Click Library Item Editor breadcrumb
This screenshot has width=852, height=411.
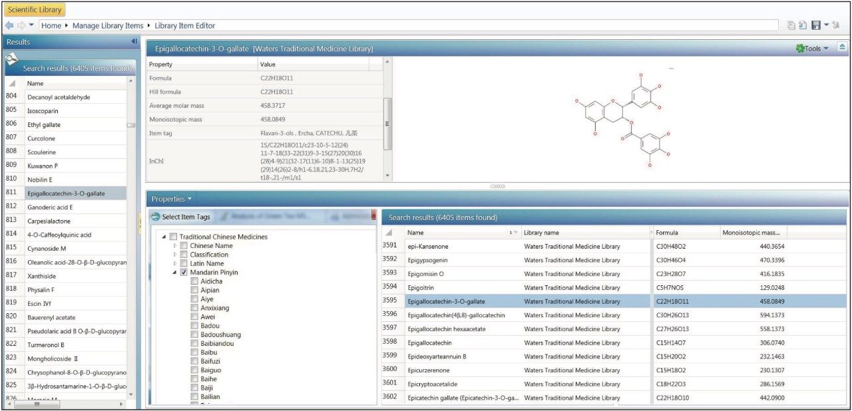pyautogui.click(x=185, y=26)
